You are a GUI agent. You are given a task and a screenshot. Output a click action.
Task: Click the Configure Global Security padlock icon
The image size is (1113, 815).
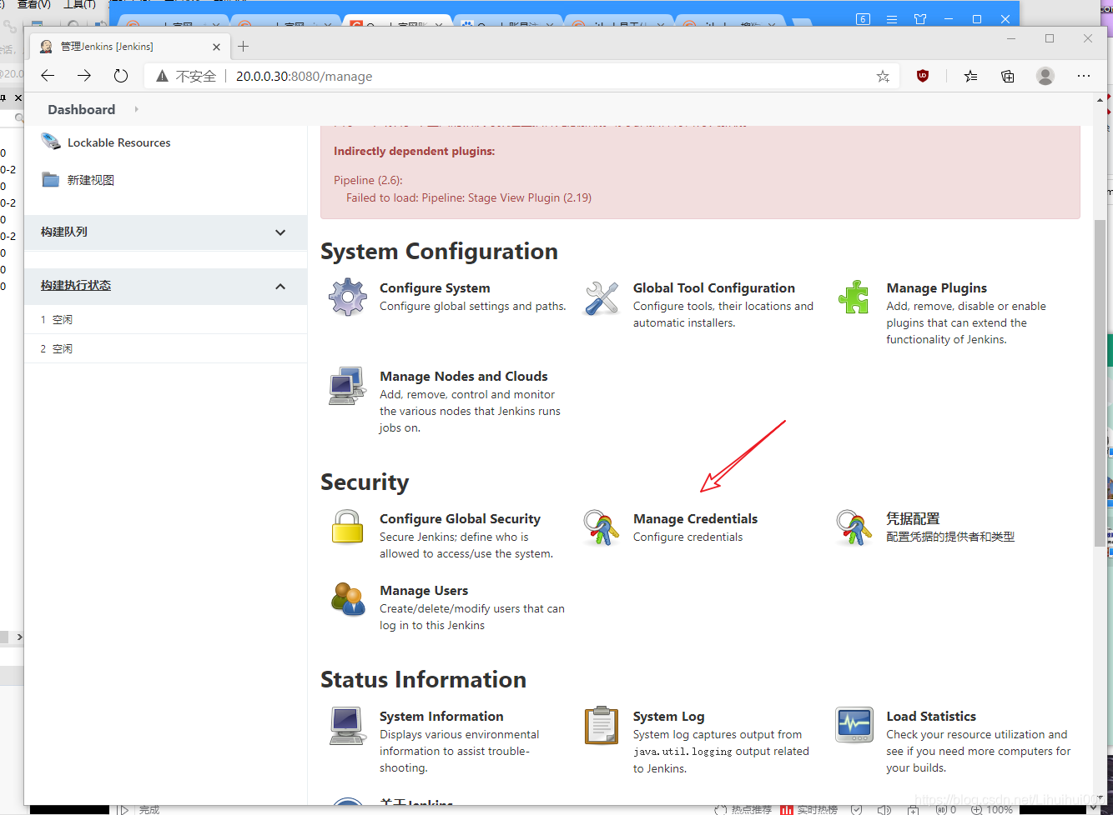pyautogui.click(x=347, y=527)
